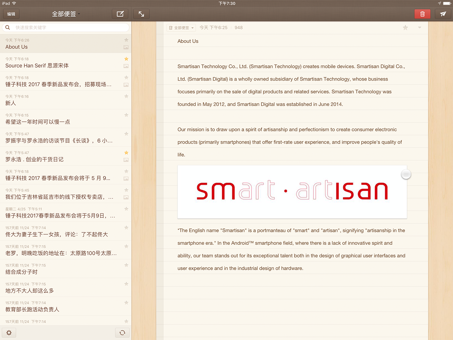Toggle star on 佟大为妻子生下一女孩 note
This screenshot has width=453, height=340.
[126, 228]
